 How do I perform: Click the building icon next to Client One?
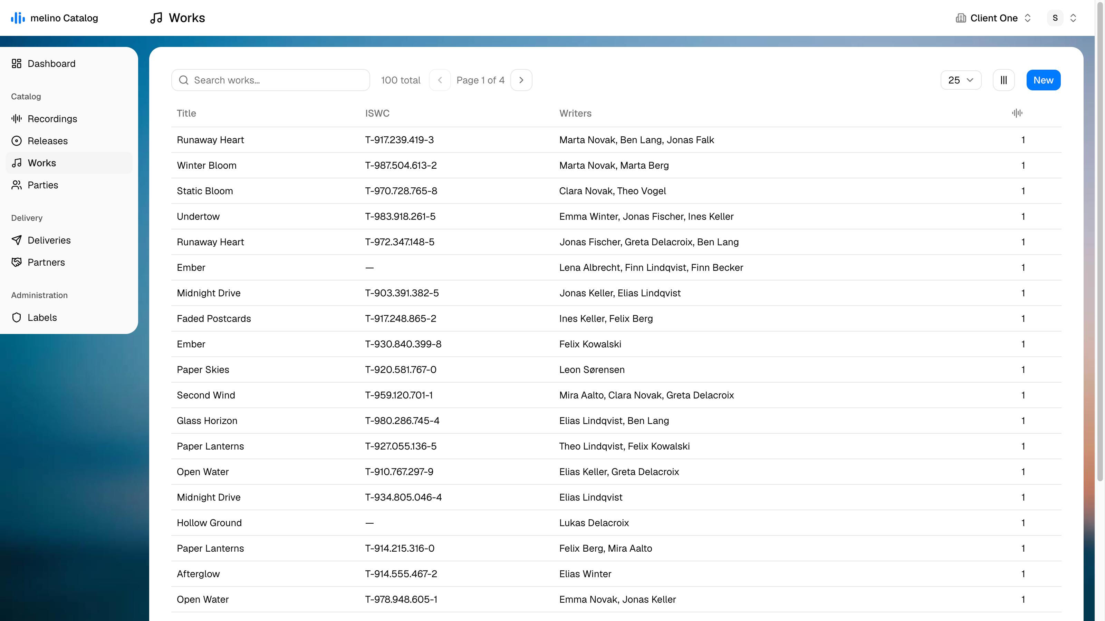tap(961, 18)
